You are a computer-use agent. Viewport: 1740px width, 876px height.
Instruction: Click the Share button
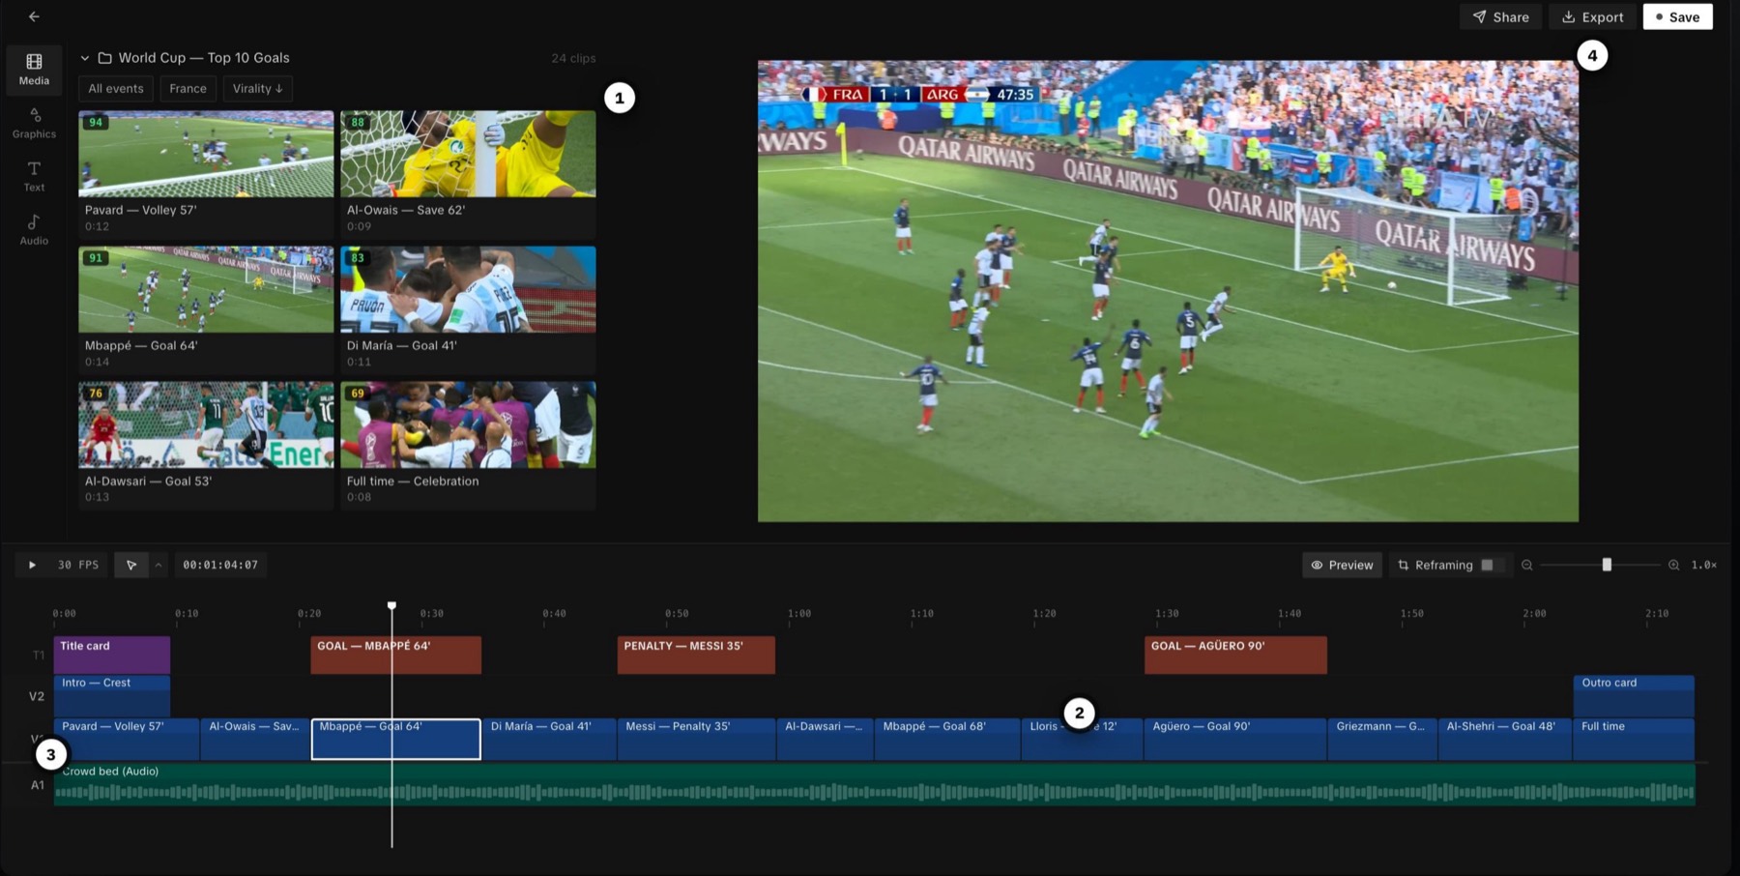(x=1500, y=16)
